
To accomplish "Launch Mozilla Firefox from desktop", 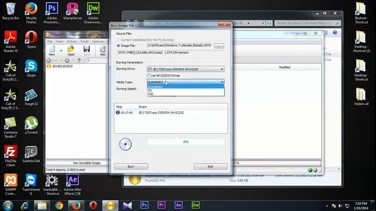I will click(x=31, y=13).
